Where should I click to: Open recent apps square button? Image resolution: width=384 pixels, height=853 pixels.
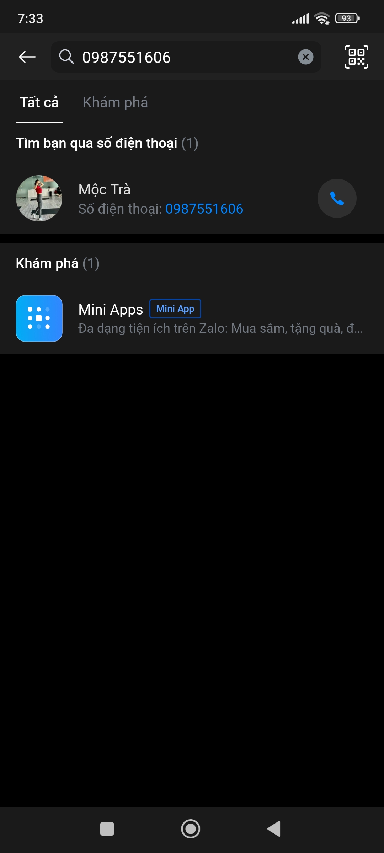pos(107,829)
